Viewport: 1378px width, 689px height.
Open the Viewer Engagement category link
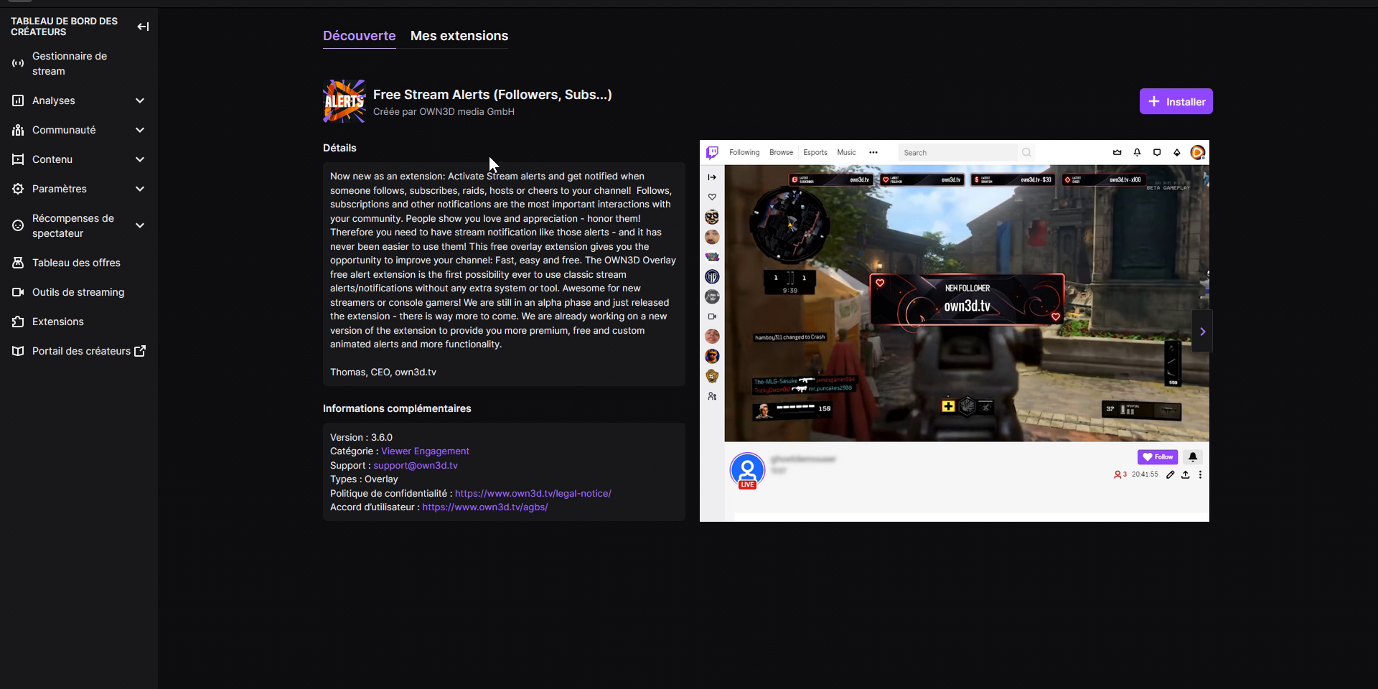click(x=425, y=451)
